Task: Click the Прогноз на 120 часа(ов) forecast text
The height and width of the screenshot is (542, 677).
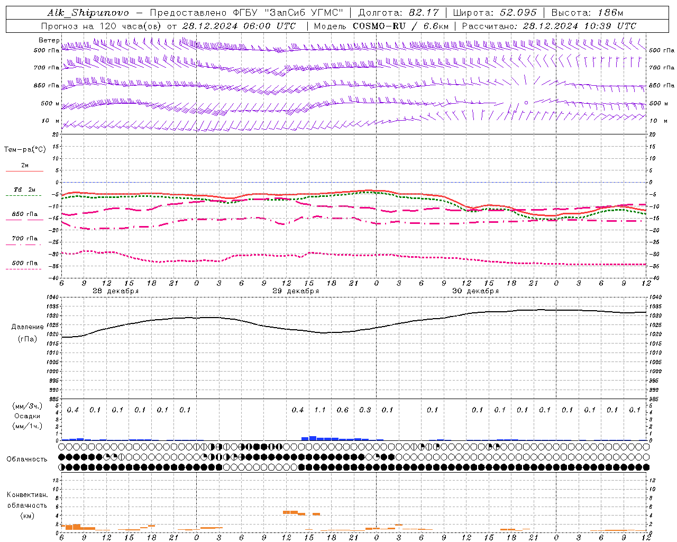Action: pyautogui.click(x=102, y=26)
